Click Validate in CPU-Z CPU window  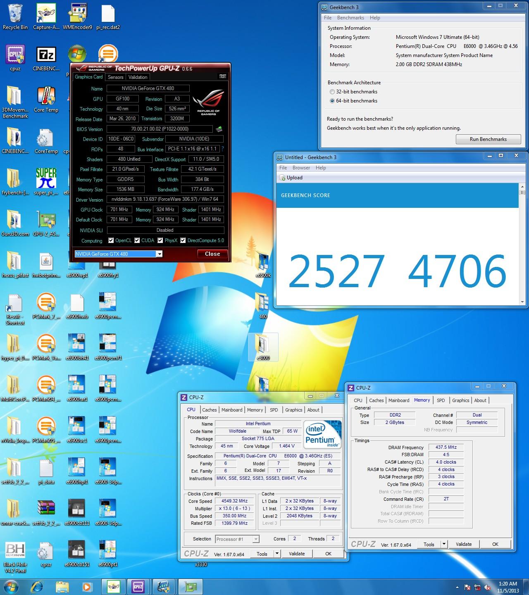click(x=297, y=554)
